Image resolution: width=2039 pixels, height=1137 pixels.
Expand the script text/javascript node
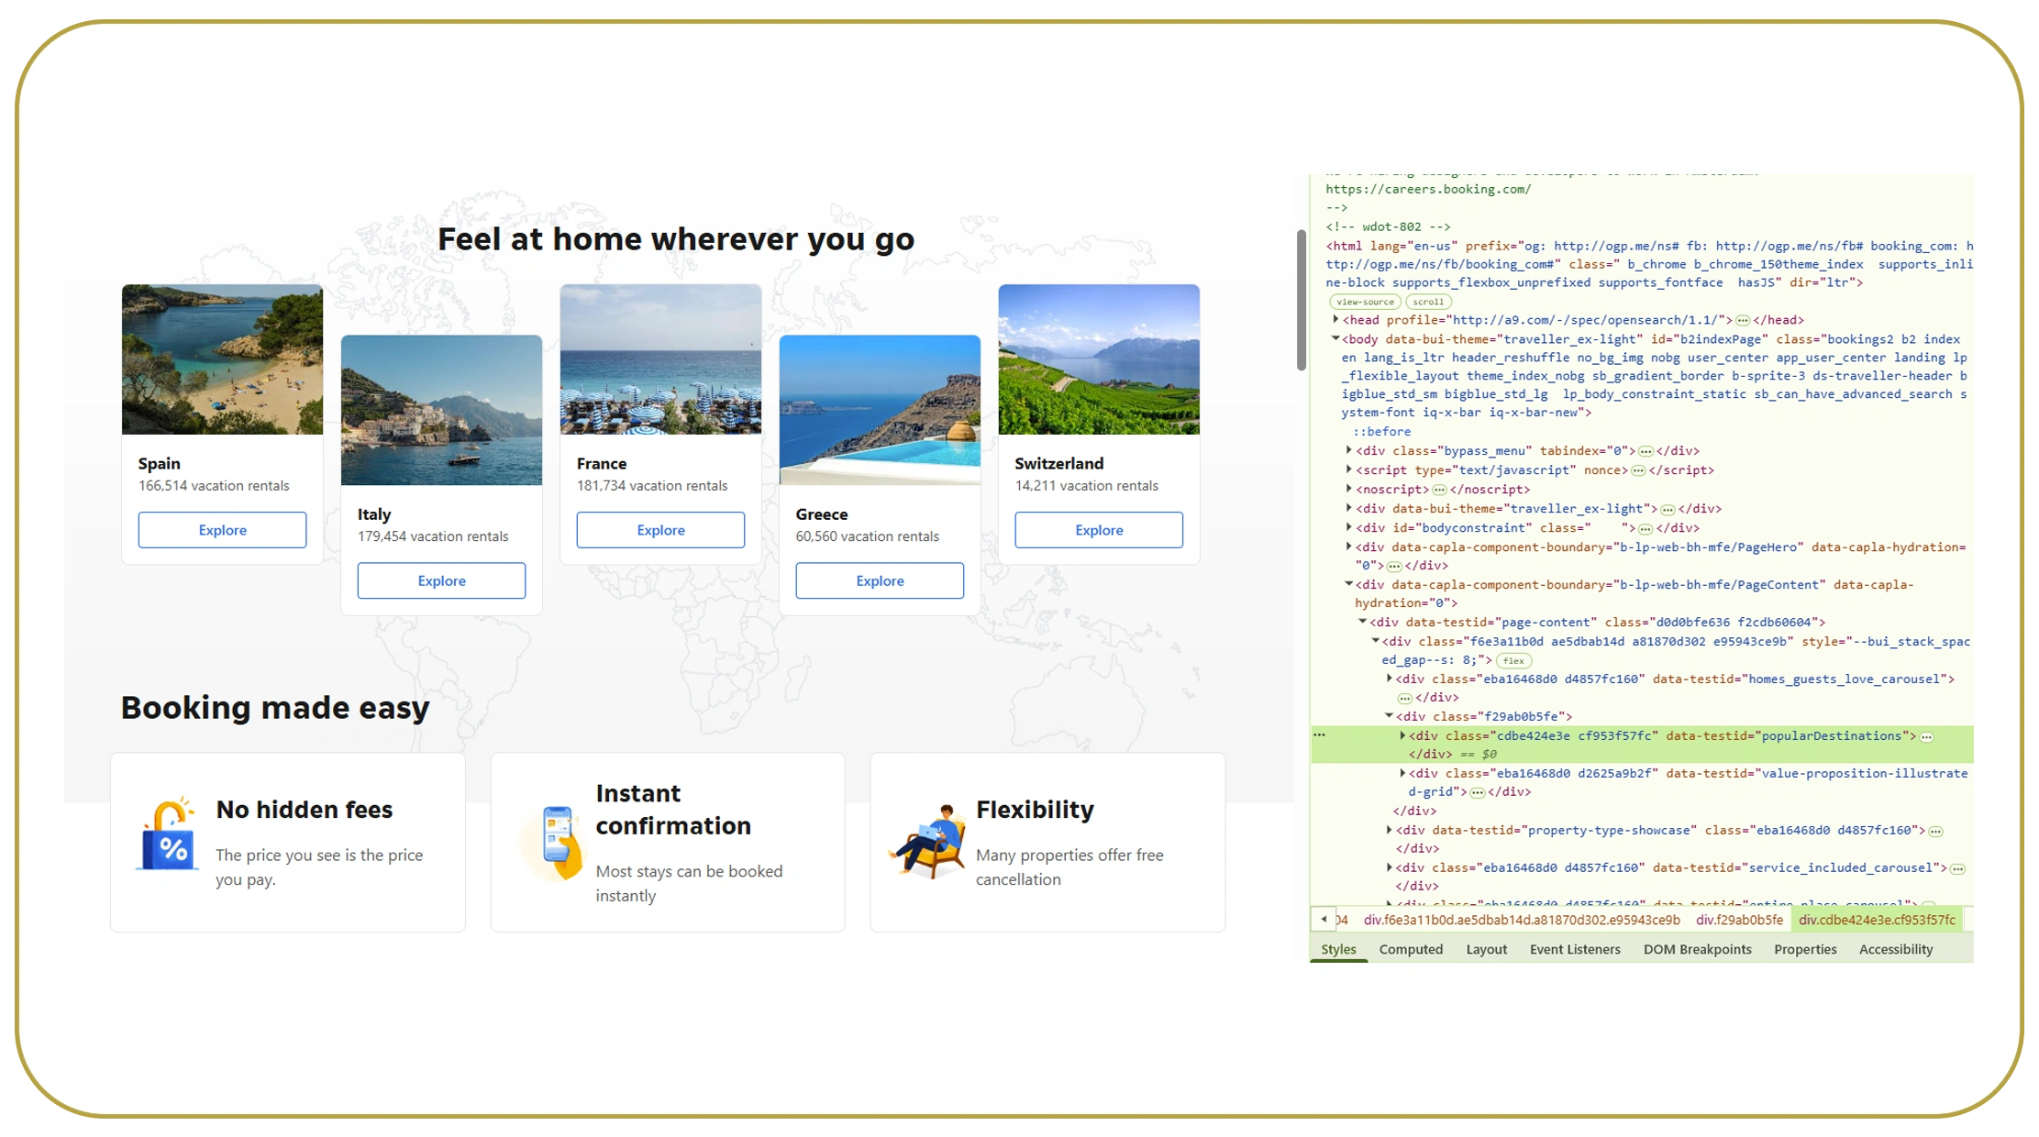click(1348, 469)
